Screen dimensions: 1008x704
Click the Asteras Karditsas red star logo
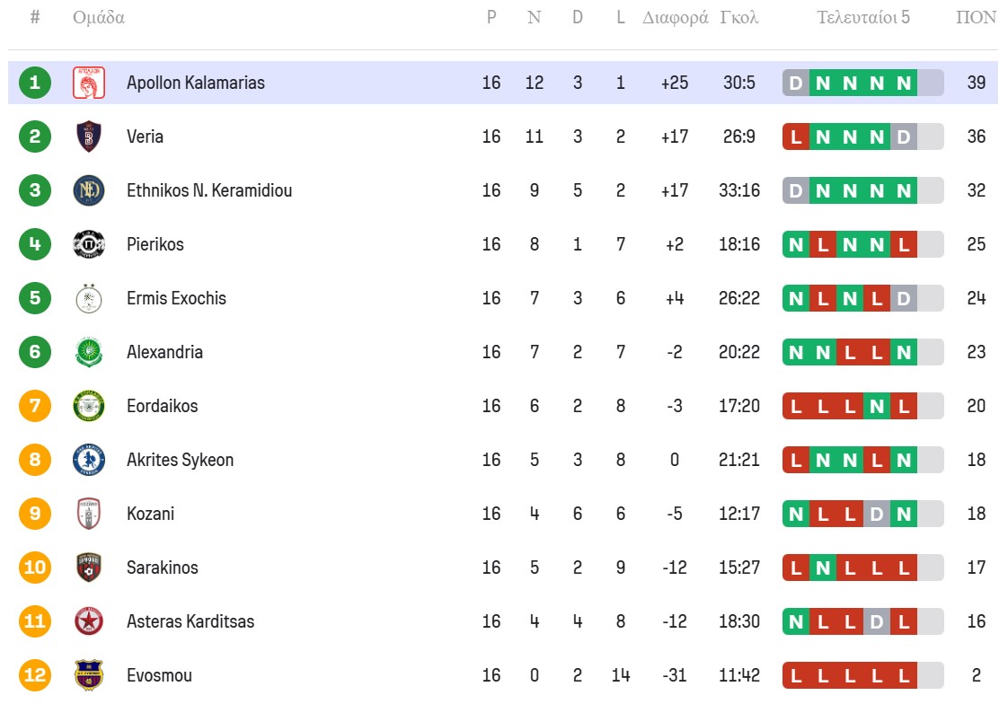pos(89,621)
